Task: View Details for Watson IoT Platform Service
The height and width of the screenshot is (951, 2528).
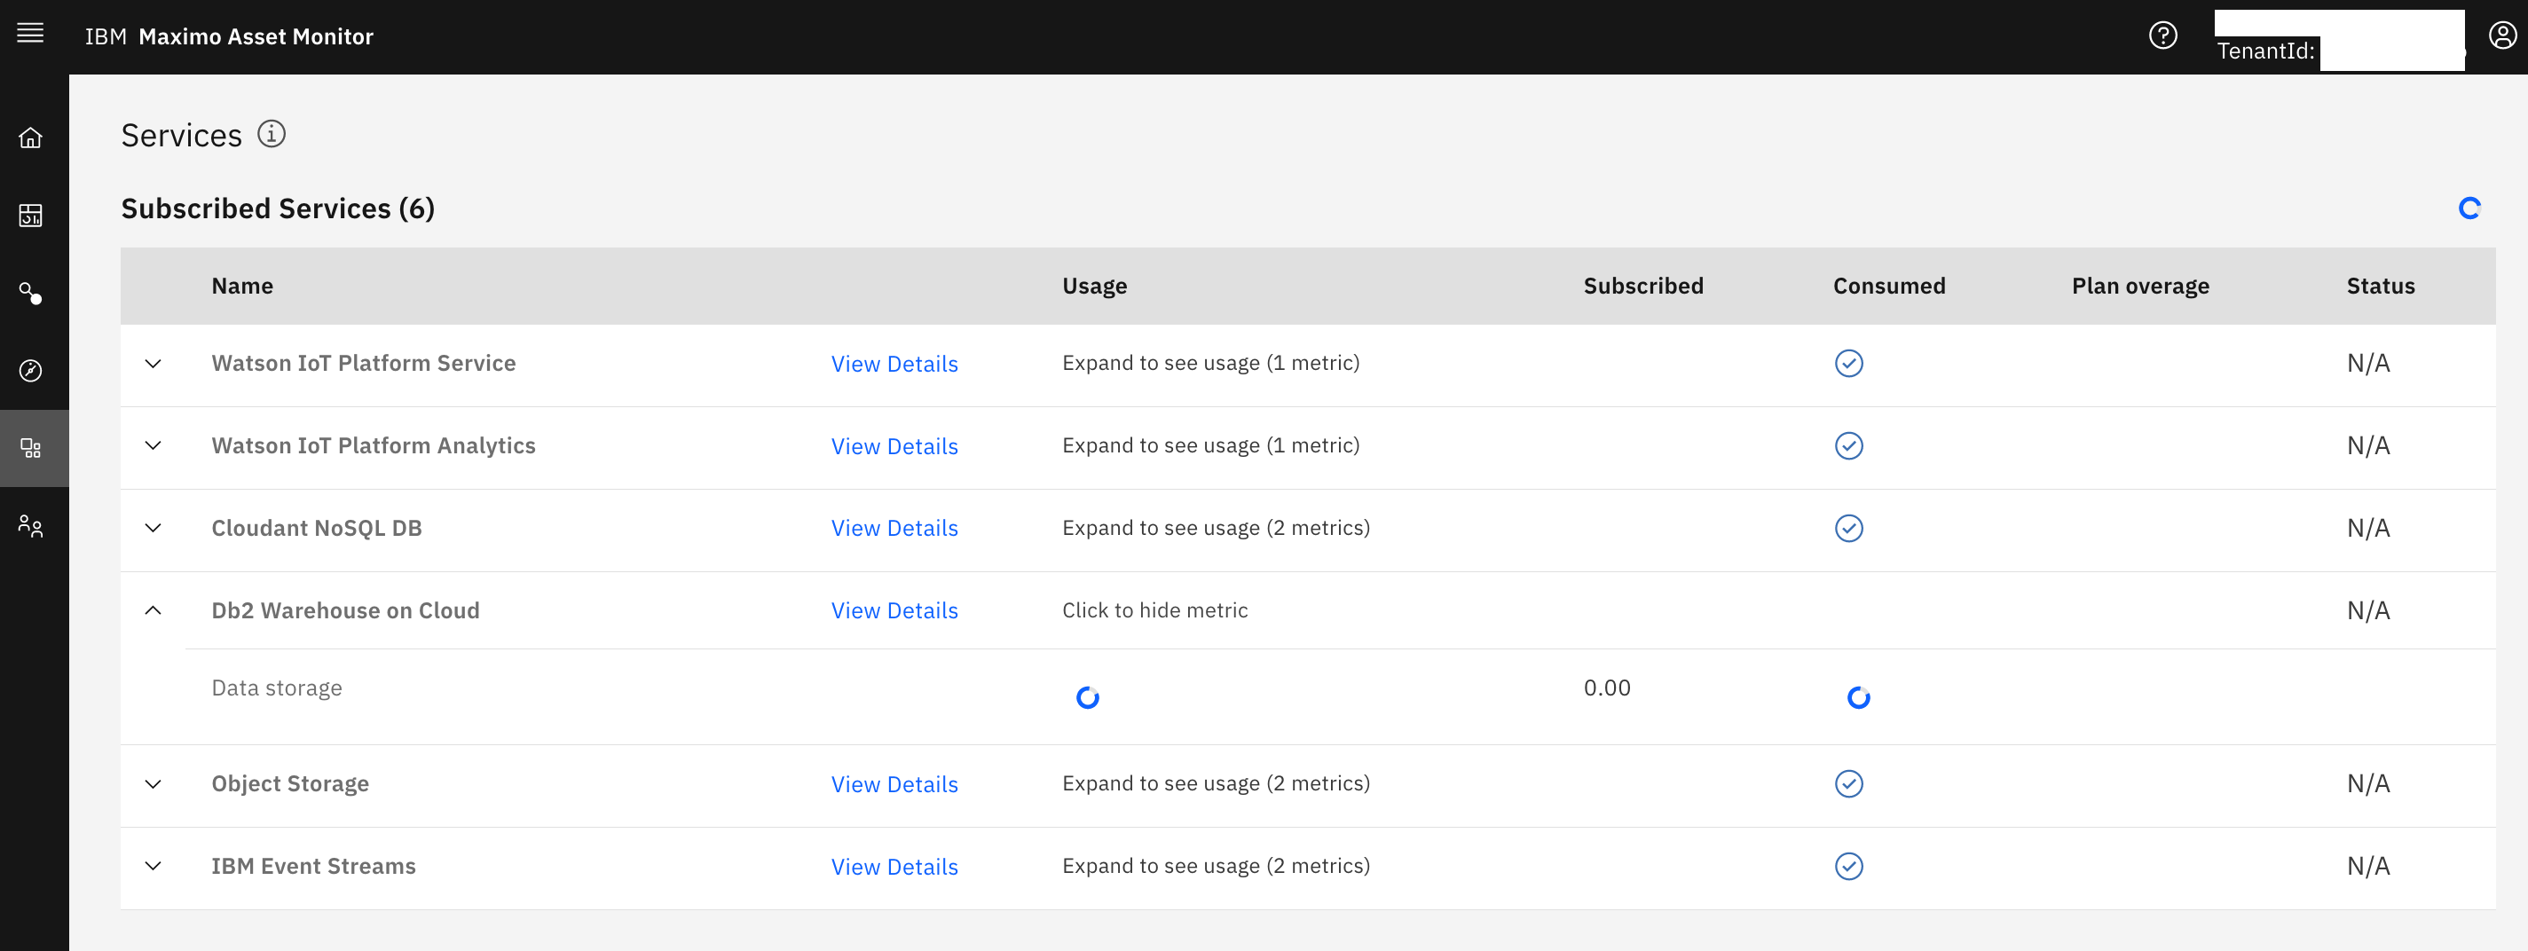Action: (894, 364)
